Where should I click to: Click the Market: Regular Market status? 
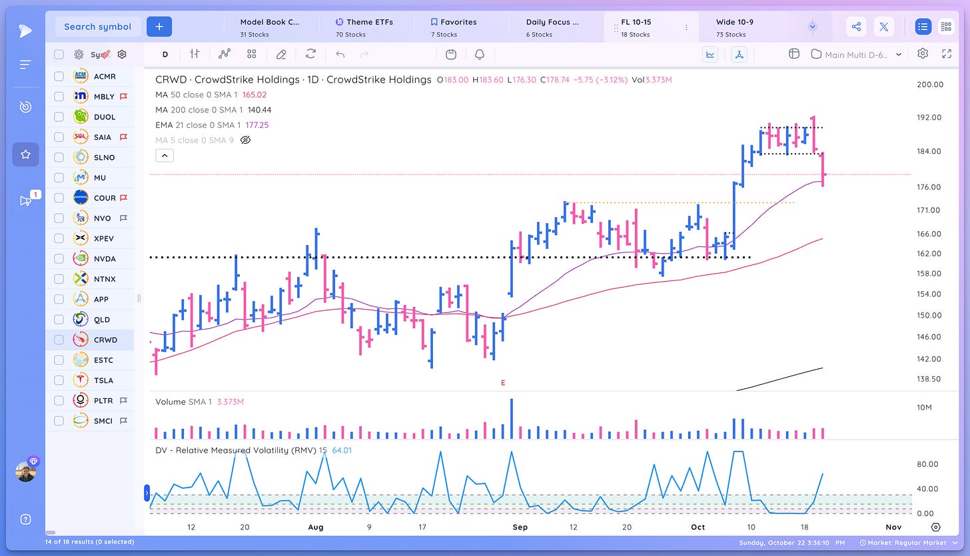pos(907,543)
